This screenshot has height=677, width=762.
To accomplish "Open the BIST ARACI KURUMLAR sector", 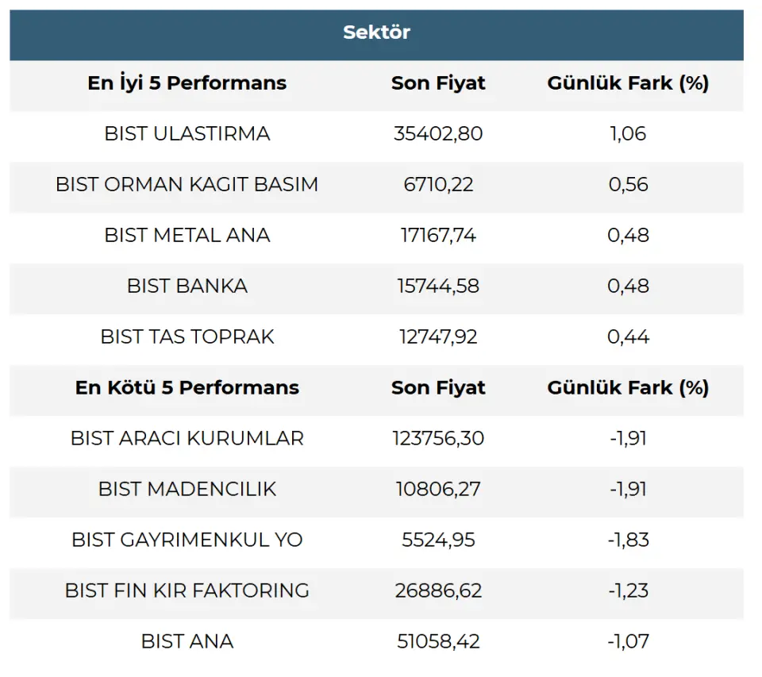I will pos(187,438).
